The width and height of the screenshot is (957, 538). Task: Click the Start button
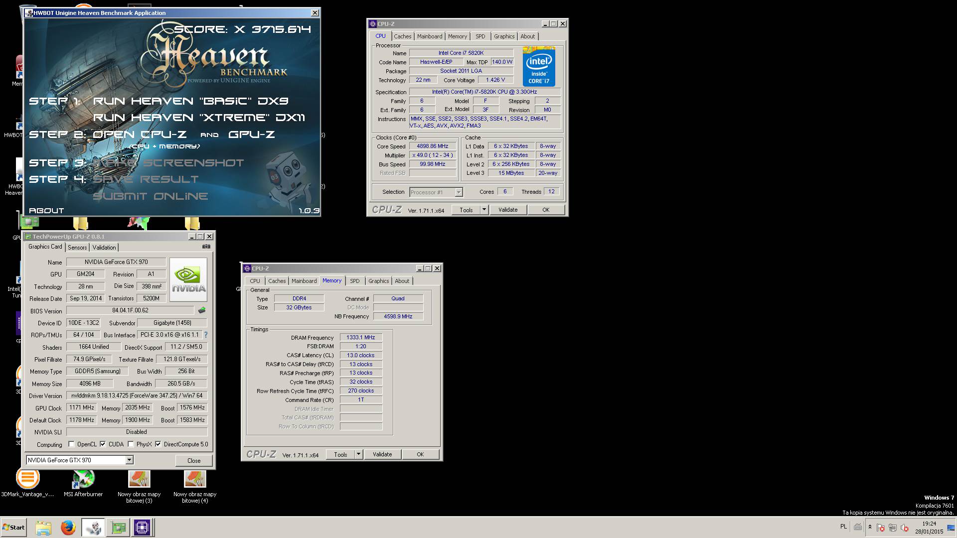13,527
